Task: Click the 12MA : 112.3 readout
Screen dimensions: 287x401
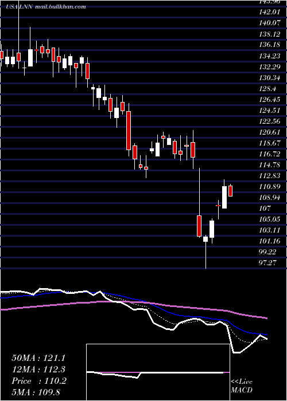Action: point(38,369)
